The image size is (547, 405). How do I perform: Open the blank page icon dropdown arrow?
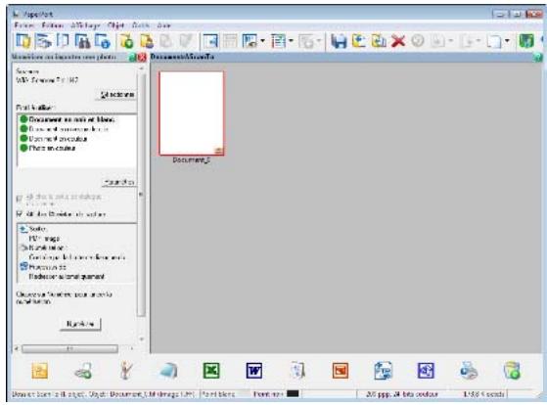pyautogui.click(x=507, y=41)
